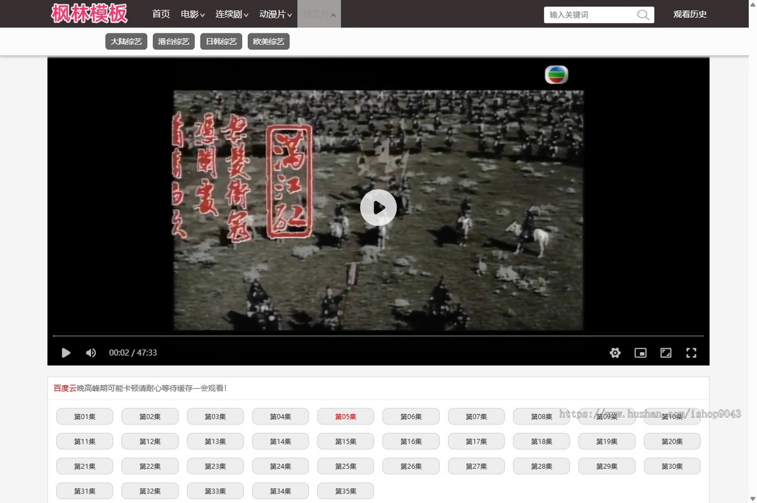Expand the 动漫片 dropdown menu

(x=276, y=14)
